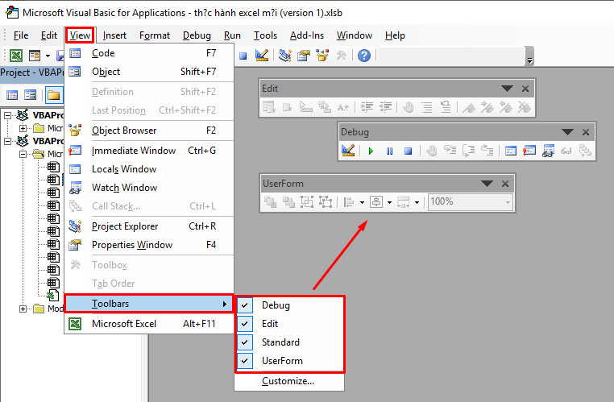
Task: Click Toggle Folders icon in Project panel
Action: pyautogui.click(x=54, y=95)
